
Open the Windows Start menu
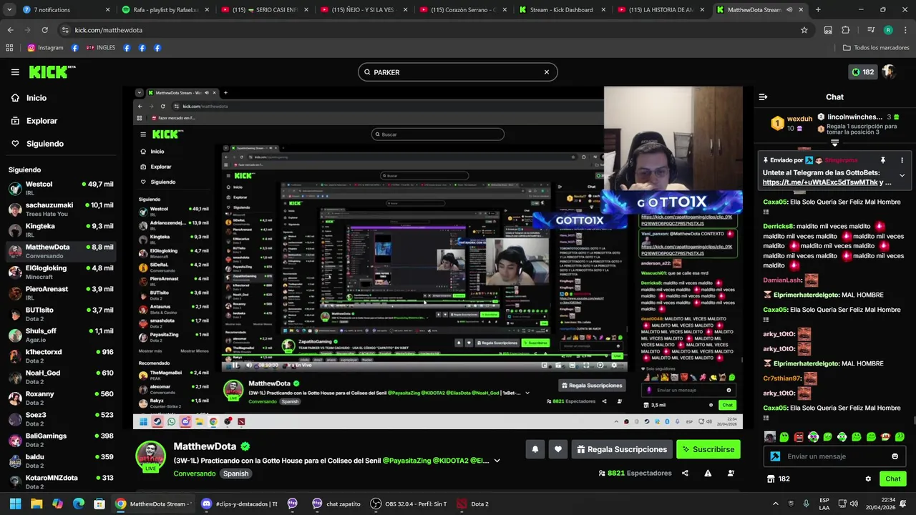[15, 504]
